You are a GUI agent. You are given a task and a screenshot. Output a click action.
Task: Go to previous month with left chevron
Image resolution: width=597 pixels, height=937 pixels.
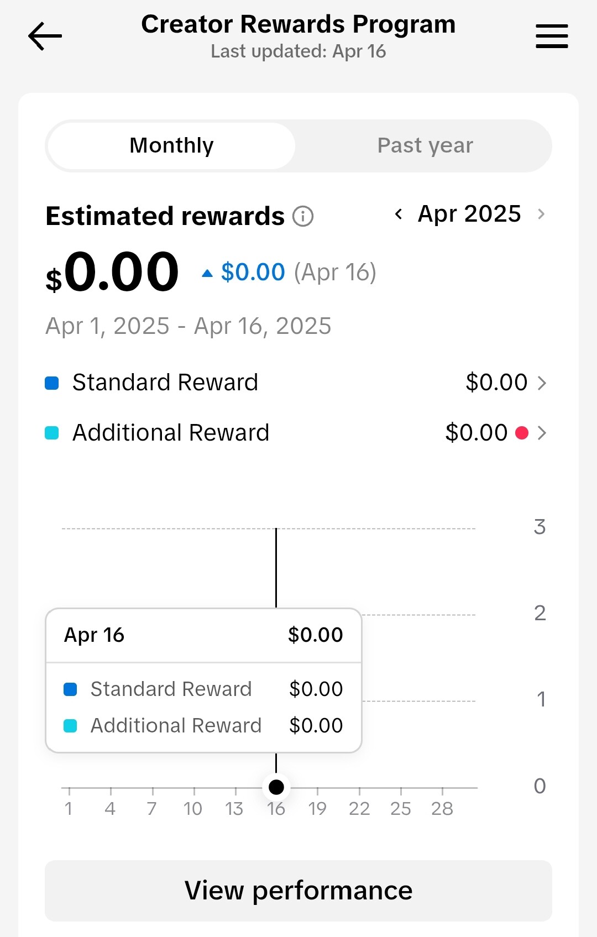pos(399,214)
